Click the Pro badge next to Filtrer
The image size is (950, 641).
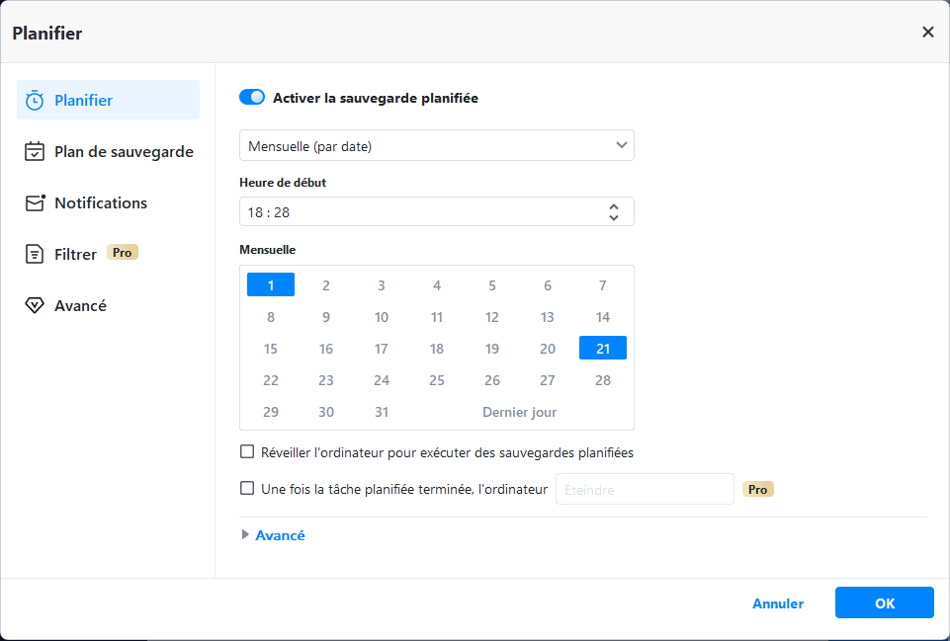[x=123, y=253]
